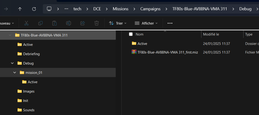The width and height of the screenshot is (259, 115).
Task: Refresh the current folder view
Action: point(34,9)
